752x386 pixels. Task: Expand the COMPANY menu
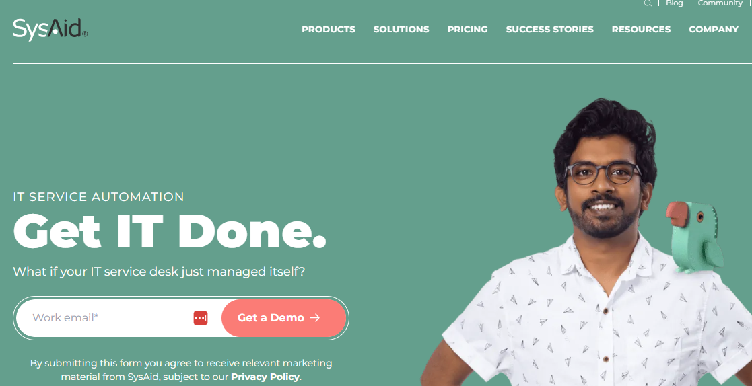click(x=713, y=29)
